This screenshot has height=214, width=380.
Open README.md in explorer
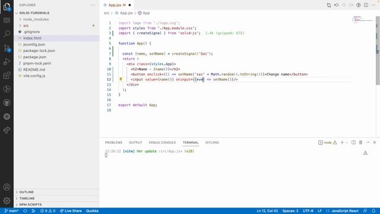(34, 70)
